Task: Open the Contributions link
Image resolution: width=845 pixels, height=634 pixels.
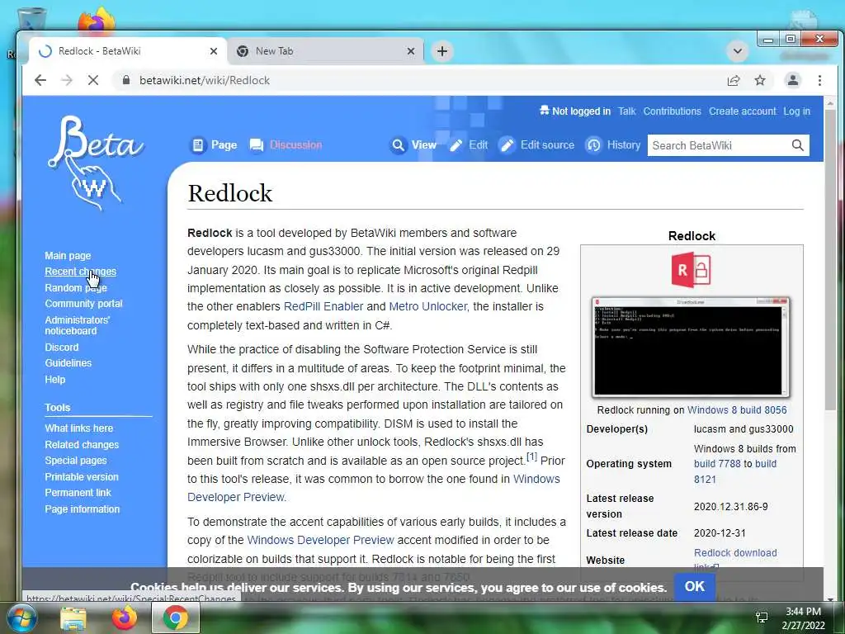Action: point(672,111)
